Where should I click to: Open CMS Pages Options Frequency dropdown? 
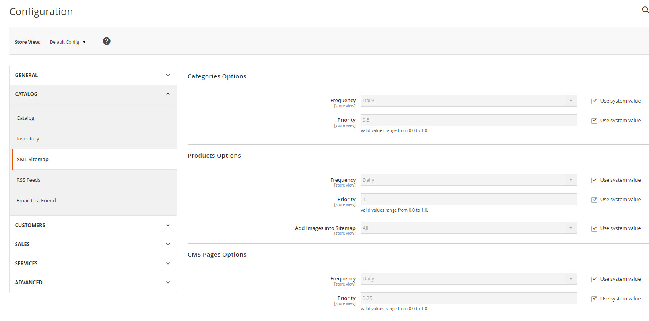click(468, 279)
